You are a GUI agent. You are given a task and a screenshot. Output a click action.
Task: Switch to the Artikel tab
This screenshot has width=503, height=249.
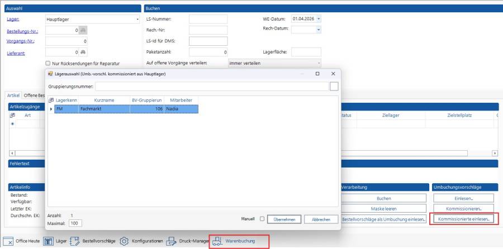coord(13,95)
